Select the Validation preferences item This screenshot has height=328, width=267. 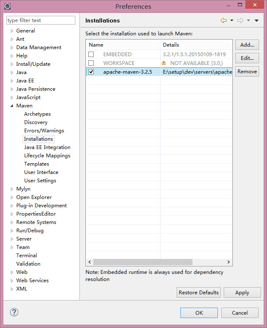[x=28, y=264]
